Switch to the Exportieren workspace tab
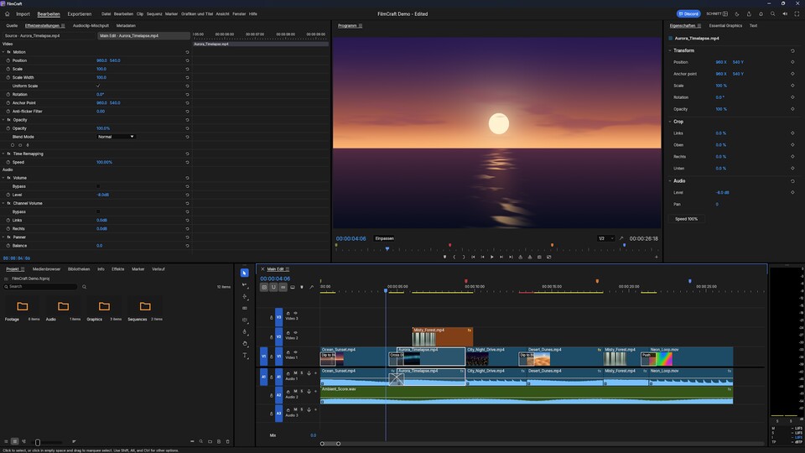 tap(79, 14)
